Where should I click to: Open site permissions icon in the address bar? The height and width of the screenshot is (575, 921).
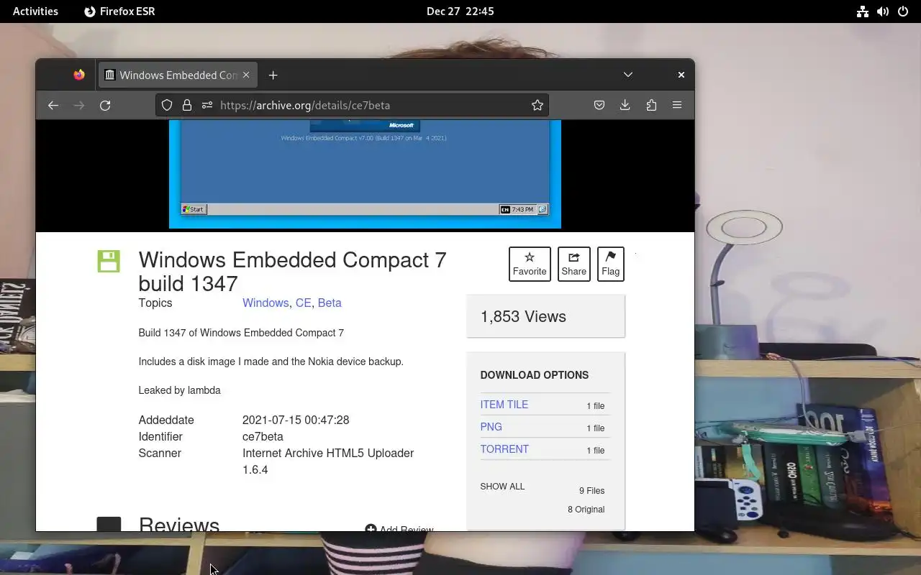coord(207,105)
